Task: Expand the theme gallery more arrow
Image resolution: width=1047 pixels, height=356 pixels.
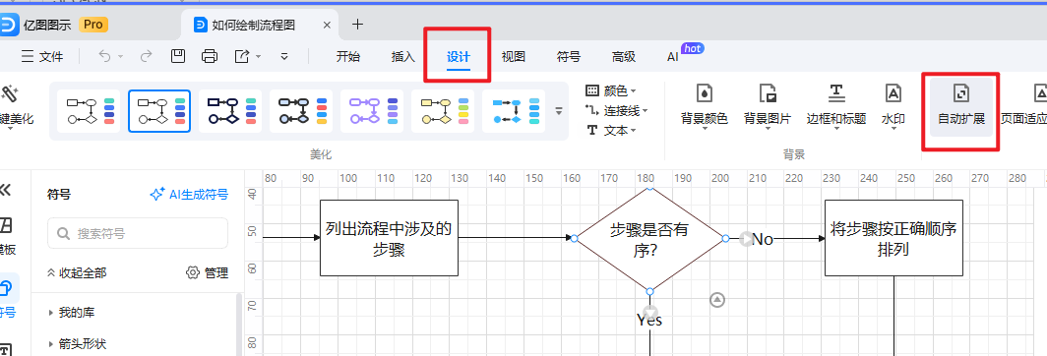Action: pos(559,111)
